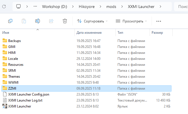Click the refresh icon
Image resolution: width=188 pixels, height=114 pixels.
click(x=4, y=7)
